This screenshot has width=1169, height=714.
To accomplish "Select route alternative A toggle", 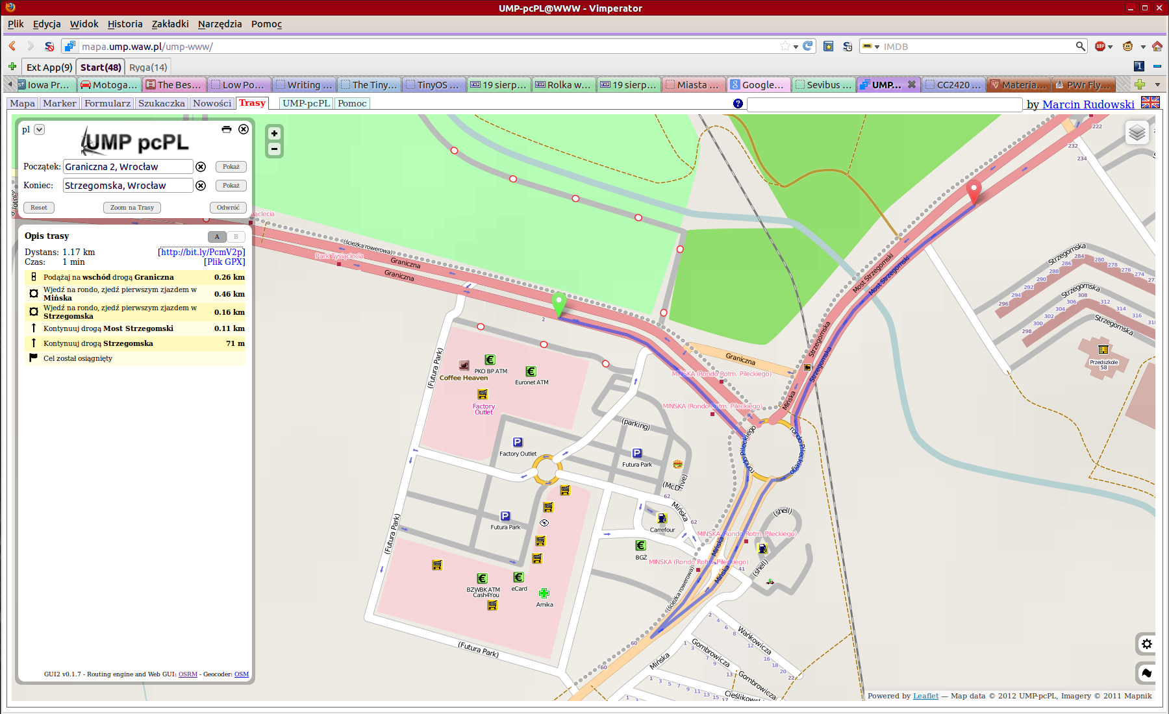I will coord(217,237).
